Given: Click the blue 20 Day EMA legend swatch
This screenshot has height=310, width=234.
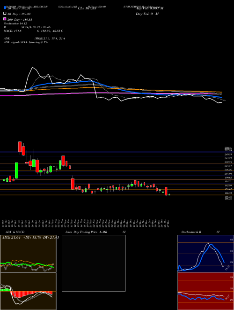Looking at the screenshot, I should (x=5, y=8).
